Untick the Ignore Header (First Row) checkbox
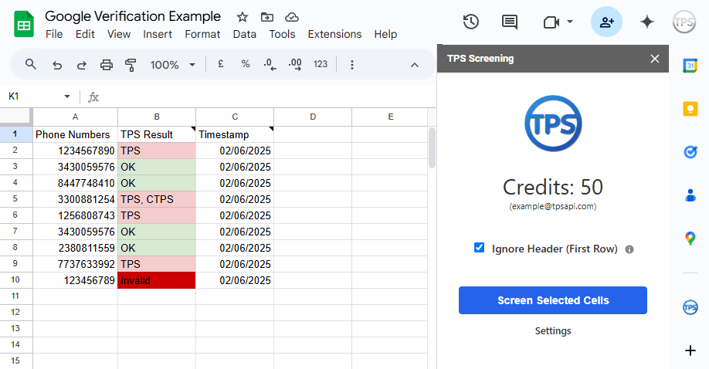 [x=479, y=248]
